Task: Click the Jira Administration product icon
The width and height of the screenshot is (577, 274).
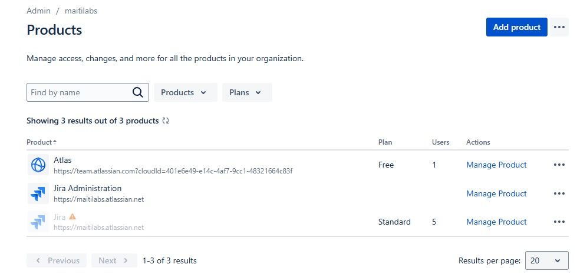Action: click(38, 193)
